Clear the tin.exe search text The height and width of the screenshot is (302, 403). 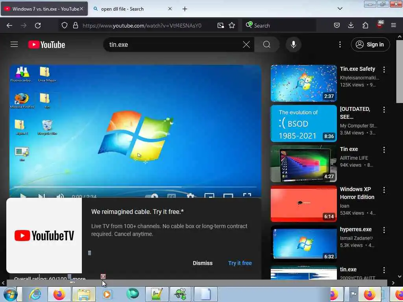[246, 44]
